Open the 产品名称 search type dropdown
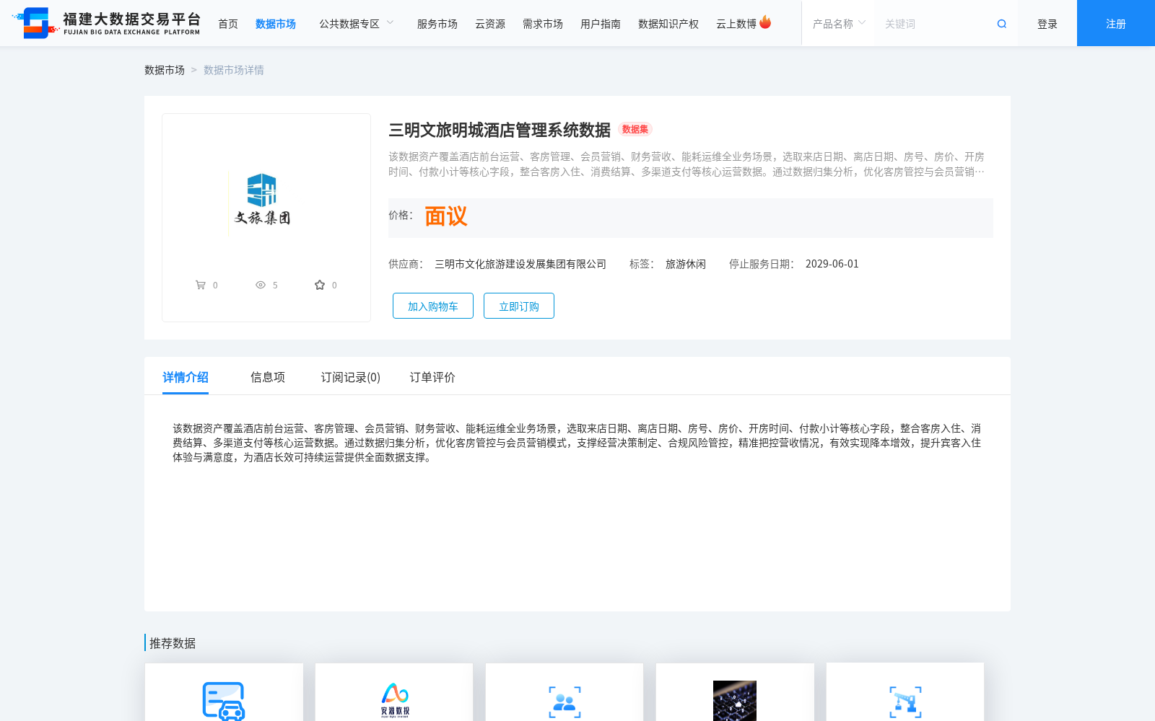The width and height of the screenshot is (1155, 721). pyautogui.click(x=839, y=24)
